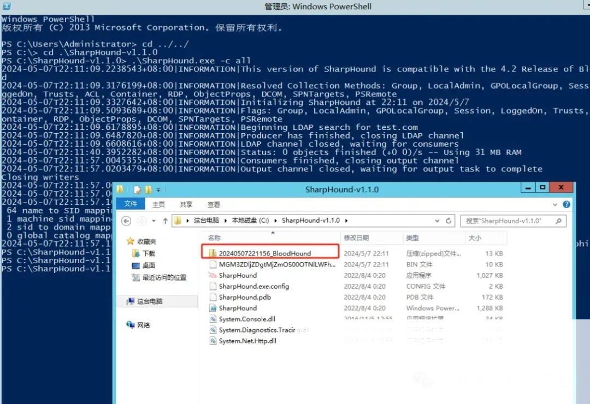Sort by the 类型 column header
The width and height of the screenshot is (590, 404).
click(412, 237)
